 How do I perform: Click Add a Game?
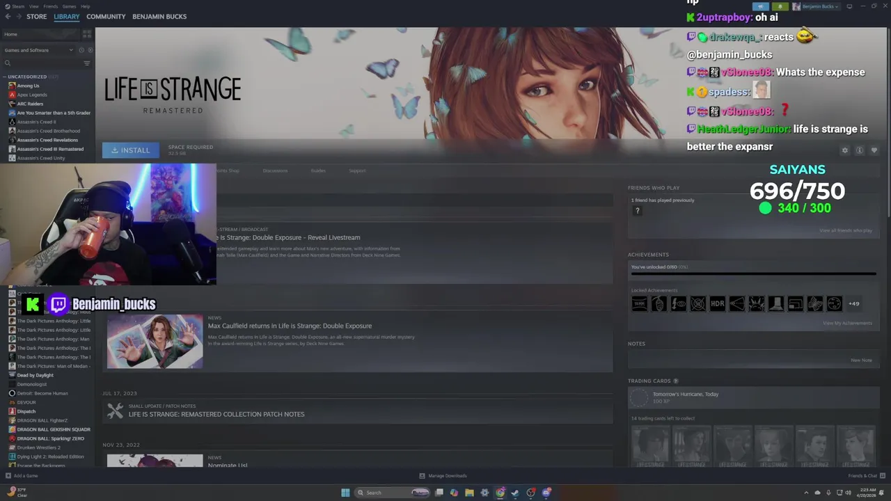[21, 476]
